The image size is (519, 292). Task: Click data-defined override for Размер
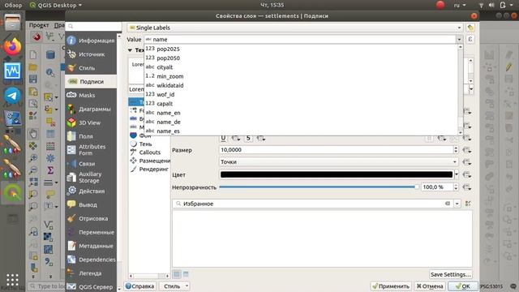pos(467,150)
